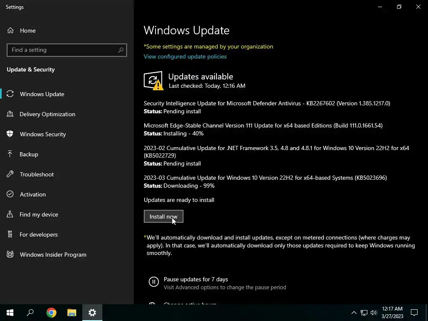Click Some settings are managed by your organization
Viewport: 428px width, 321px height.
208,46
